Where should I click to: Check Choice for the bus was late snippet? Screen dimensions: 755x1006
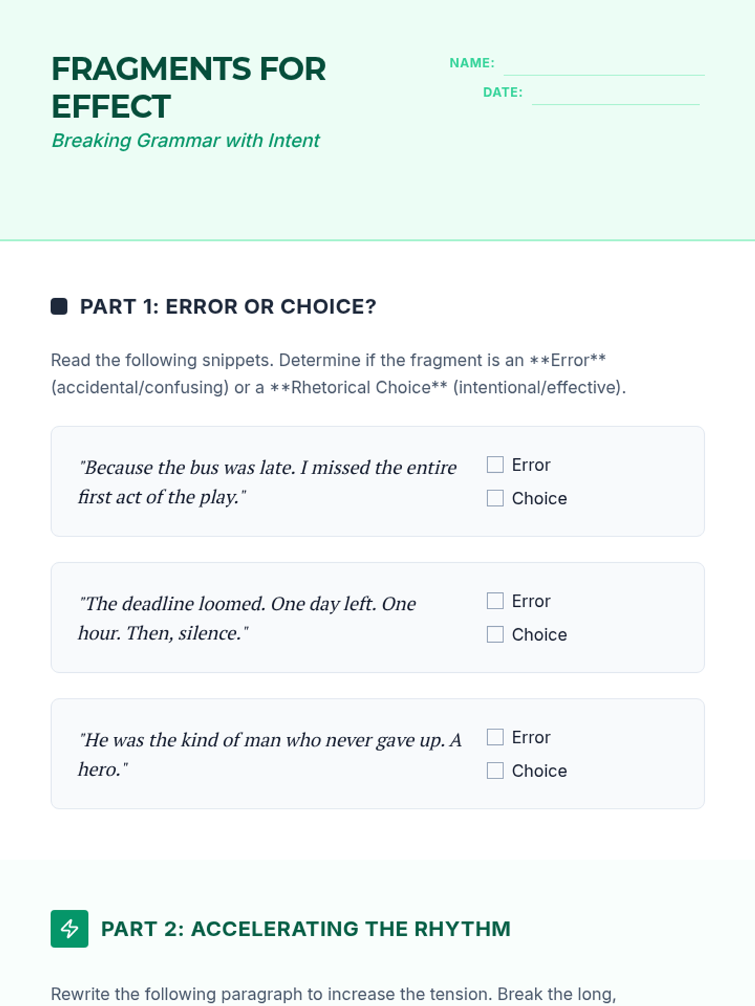coord(495,498)
